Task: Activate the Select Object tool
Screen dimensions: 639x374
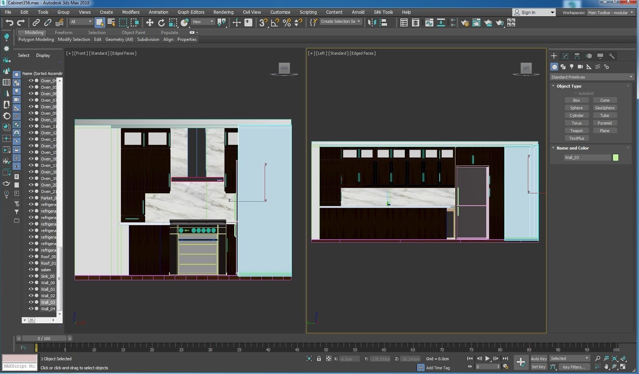Action: pos(100,23)
